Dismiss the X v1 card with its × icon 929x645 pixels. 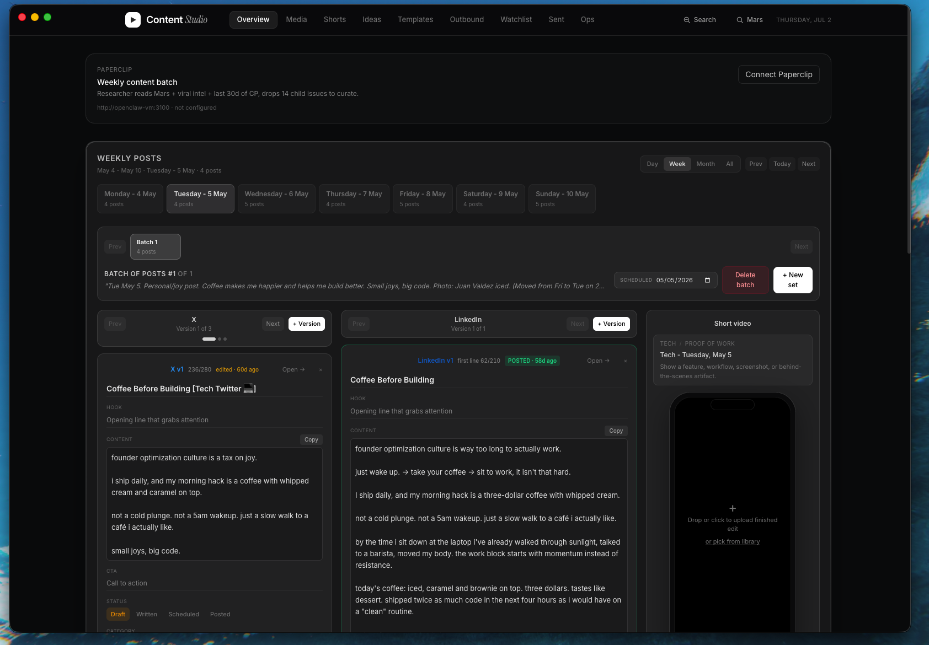(321, 370)
